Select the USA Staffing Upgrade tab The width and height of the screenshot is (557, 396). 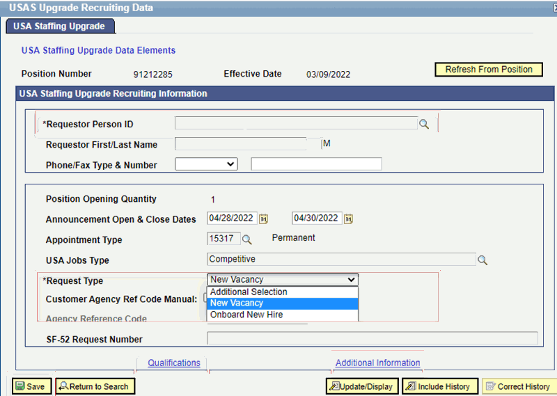[60, 26]
